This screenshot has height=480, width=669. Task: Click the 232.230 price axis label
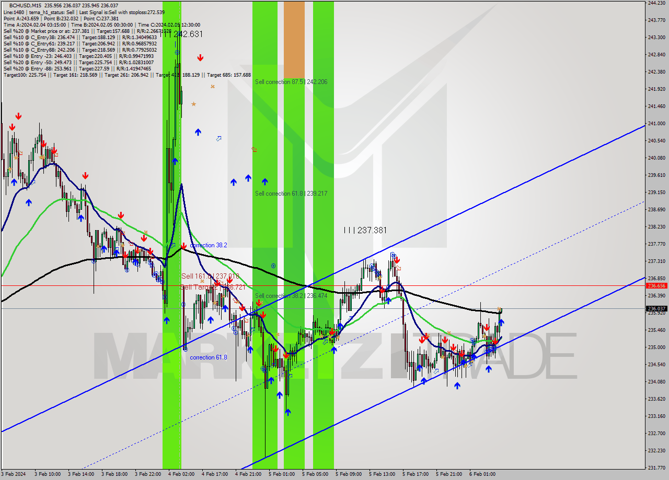coord(656,451)
